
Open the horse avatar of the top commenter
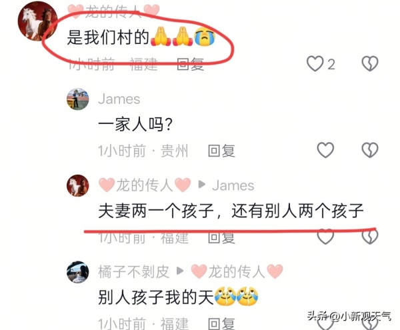click(x=38, y=21)
